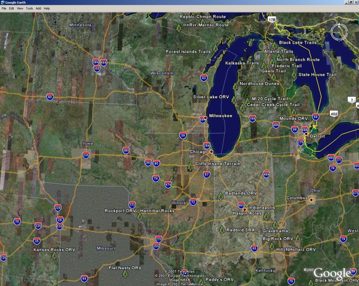Click the Nordhouse Dunes tree placemark
This screenshot has height=286, width=359.
[x=235, y=87]
